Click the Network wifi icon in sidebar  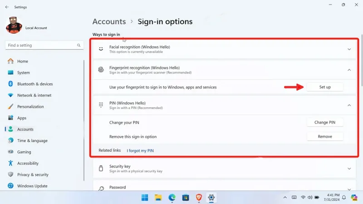coord(10,95)
